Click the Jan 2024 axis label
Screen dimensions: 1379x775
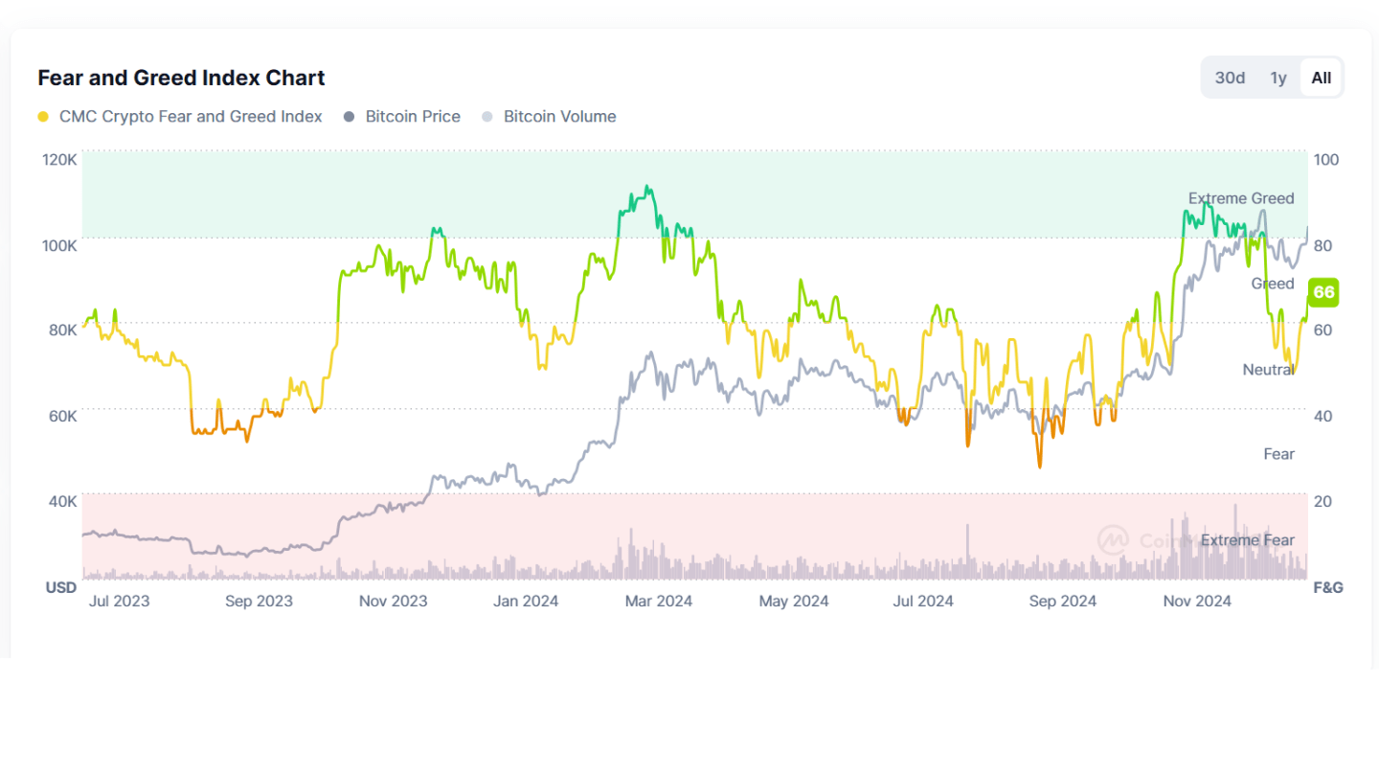pyautogui.click(x=526, y=602)
